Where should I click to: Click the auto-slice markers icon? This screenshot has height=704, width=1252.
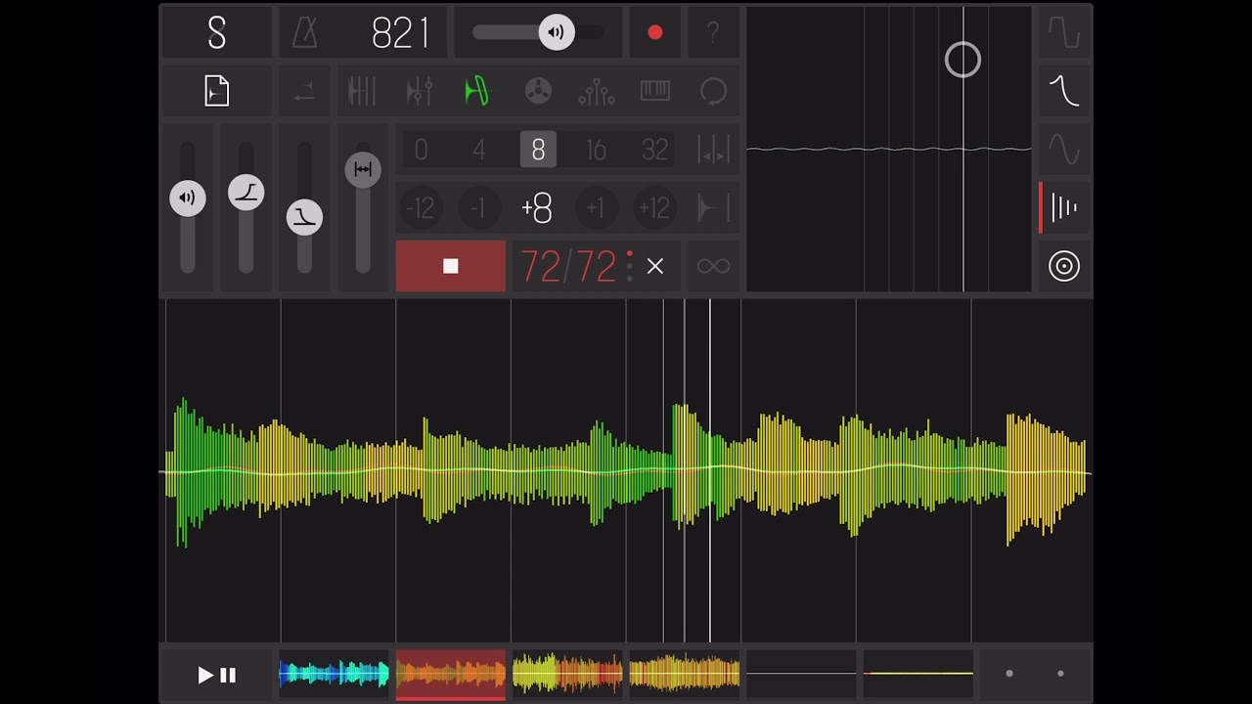pos(713,150)
